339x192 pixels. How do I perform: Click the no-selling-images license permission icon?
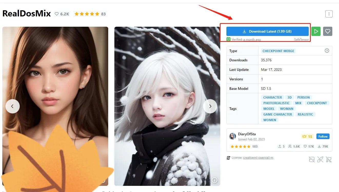click(x=312, y=160)
